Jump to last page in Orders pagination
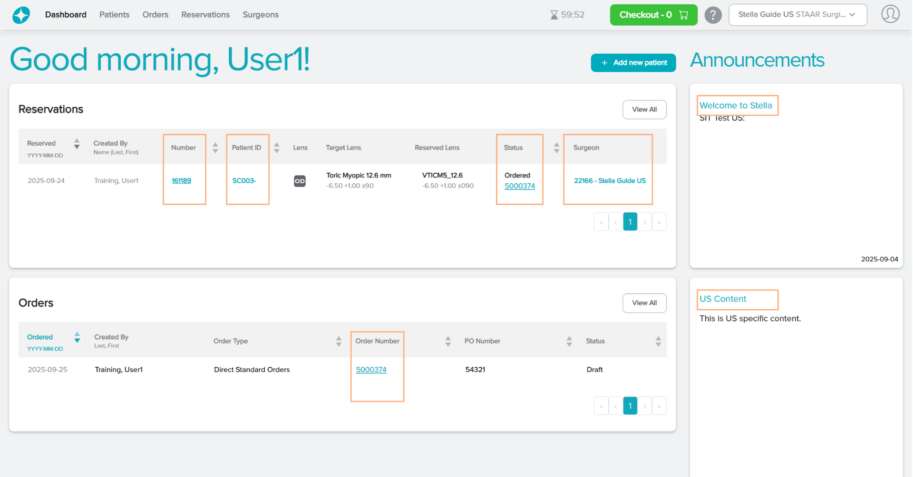Screen dimensions: 913x477 [659, 406]
